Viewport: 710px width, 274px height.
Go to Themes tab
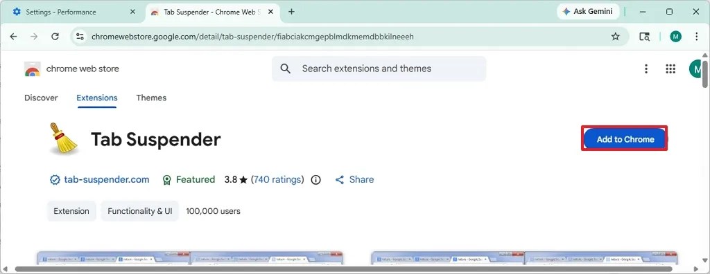coord(151,98)
